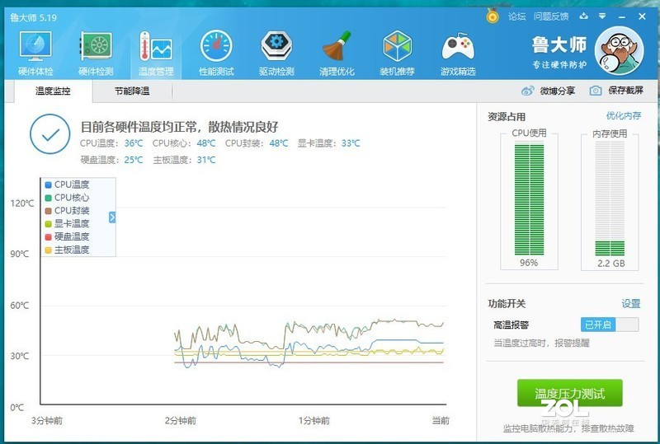The width and height of the screenshot is (660, 444).
Task: Start the 温度压力测试 stress test
Action: pyautogui.click(x=569, y=393)
